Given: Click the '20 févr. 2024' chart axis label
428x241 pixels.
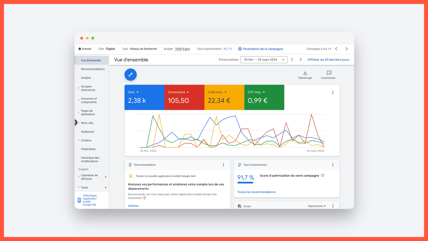Looking at the screenshot, I should coord(148,151).
